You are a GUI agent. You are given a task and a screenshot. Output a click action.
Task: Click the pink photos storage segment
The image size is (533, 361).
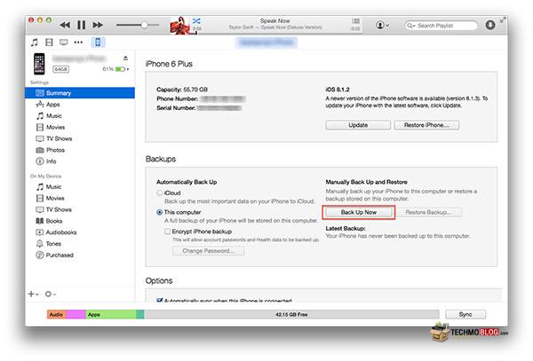[x=76, y=315]
